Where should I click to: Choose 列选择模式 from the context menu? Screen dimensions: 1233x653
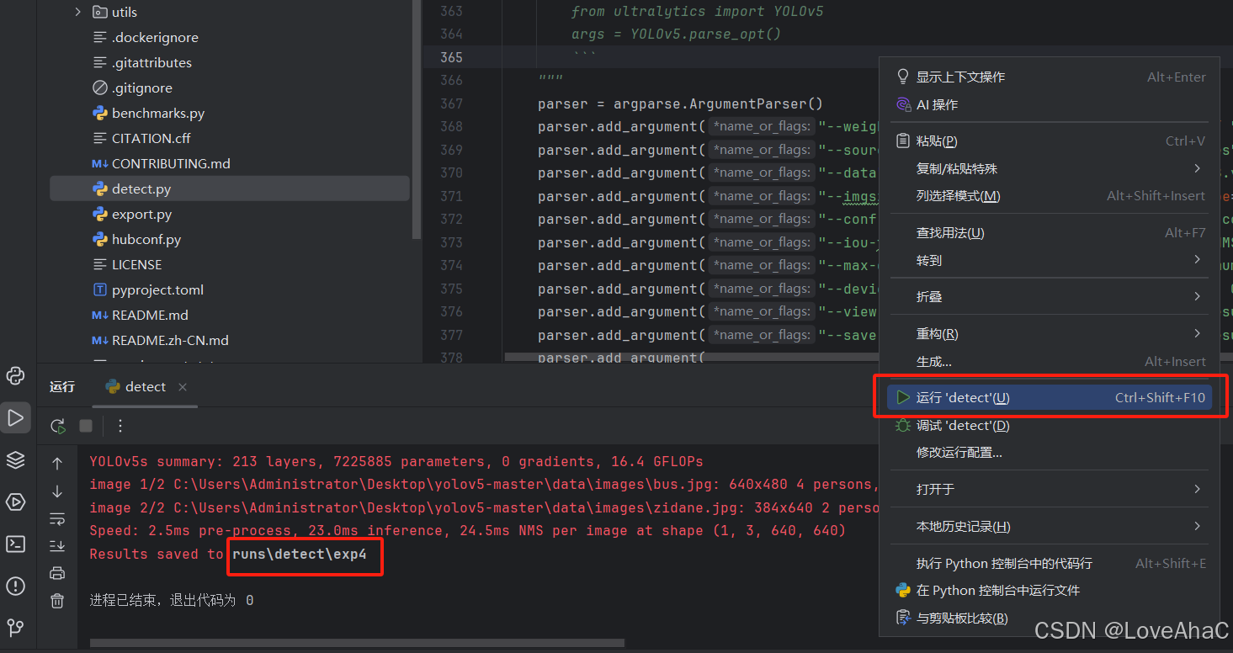[x=1050, y=195]
